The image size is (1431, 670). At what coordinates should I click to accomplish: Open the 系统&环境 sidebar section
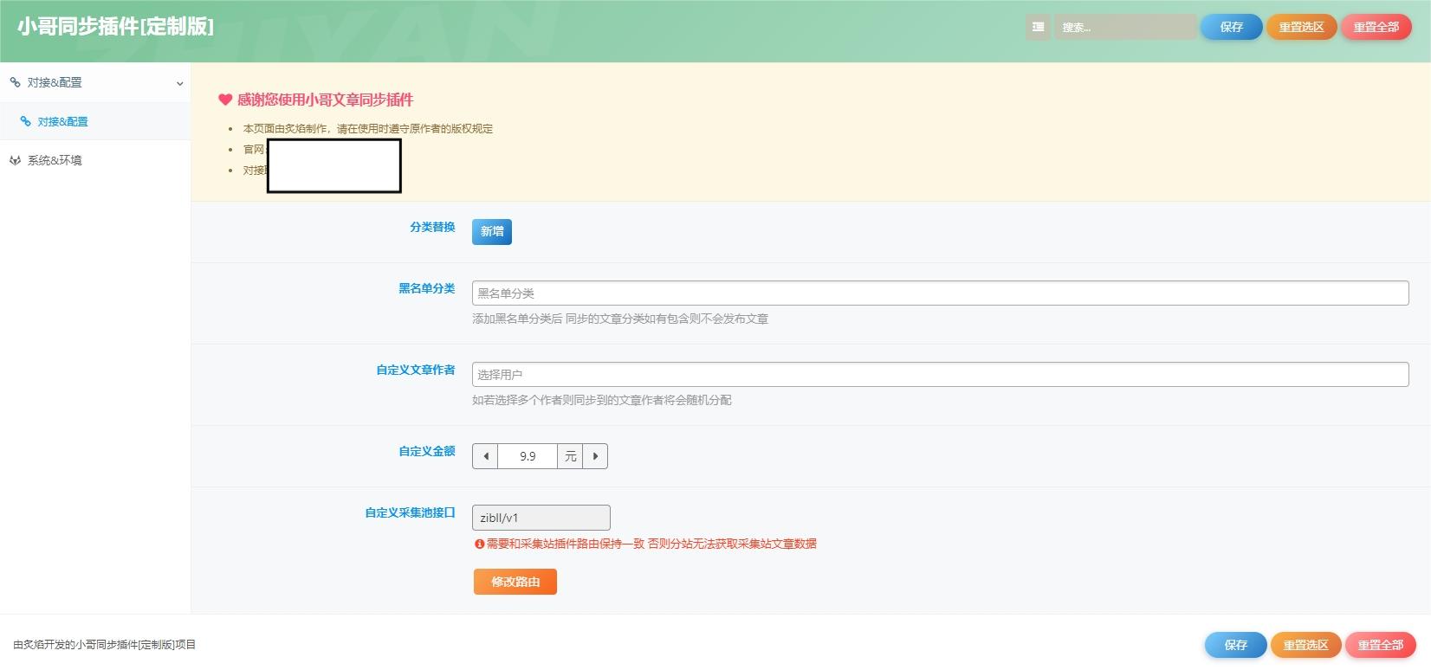click(x=95, y=160)
